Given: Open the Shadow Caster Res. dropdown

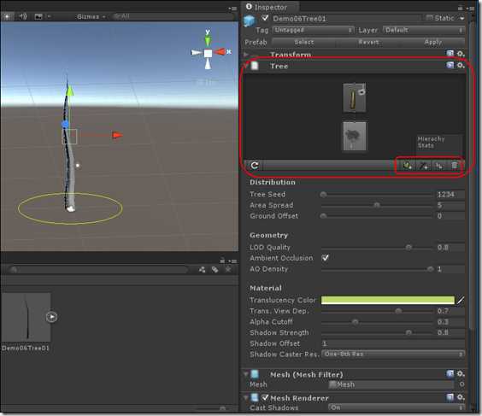Looking at the screenshot, I should [x=393, y=354].
